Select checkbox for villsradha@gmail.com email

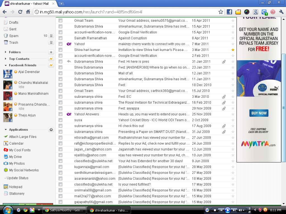[60, 138]
